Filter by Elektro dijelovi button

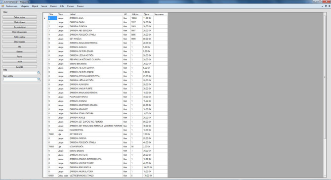[20, 37]
